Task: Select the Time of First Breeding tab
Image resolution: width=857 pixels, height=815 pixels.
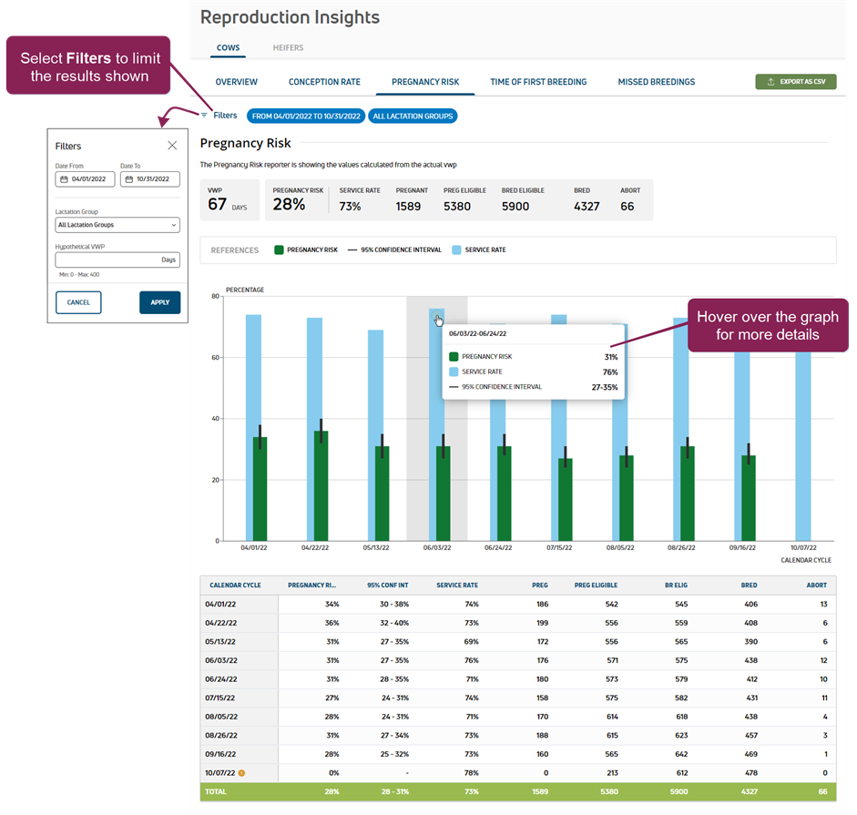Action: point(538,82)
